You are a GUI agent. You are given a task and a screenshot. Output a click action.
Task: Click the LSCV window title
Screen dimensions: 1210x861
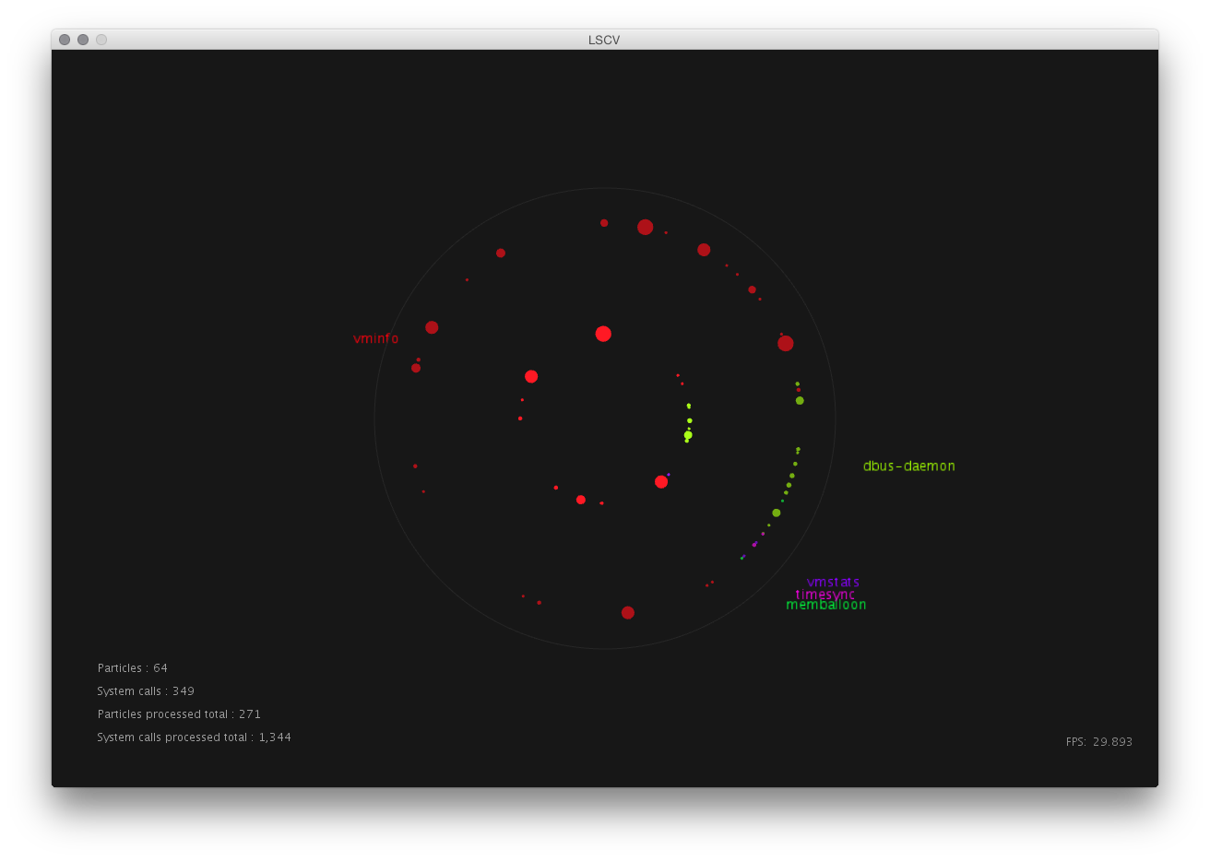pos(604,40)
